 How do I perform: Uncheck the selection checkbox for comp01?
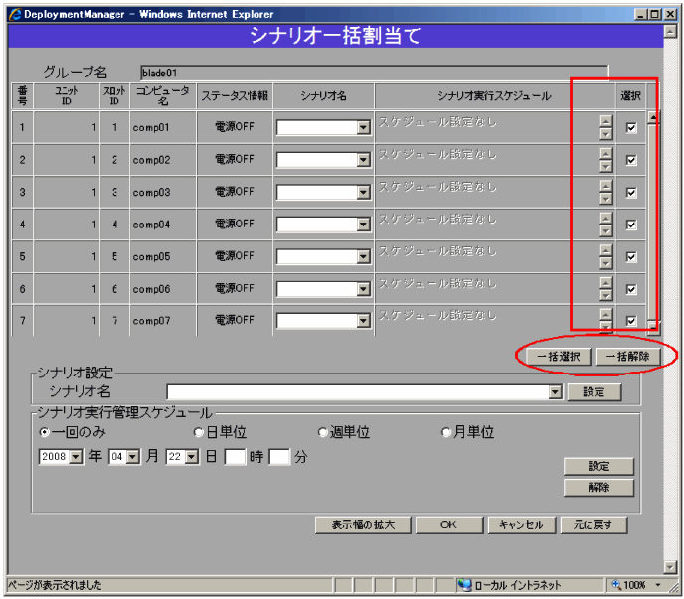pos(630,128)
